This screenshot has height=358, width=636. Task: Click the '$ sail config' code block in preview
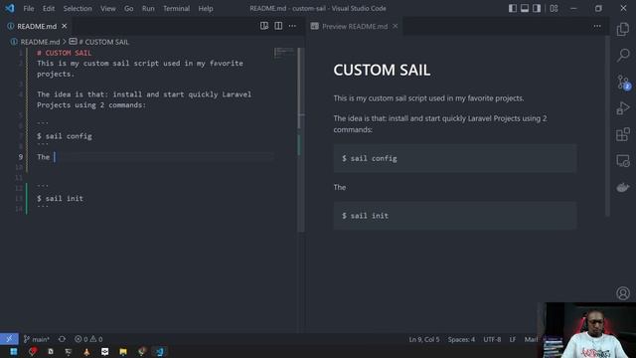(x=455, y=158)
